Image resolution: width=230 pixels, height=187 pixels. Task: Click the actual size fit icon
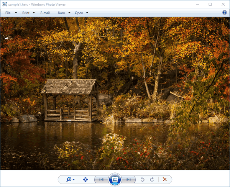[85, 179]
